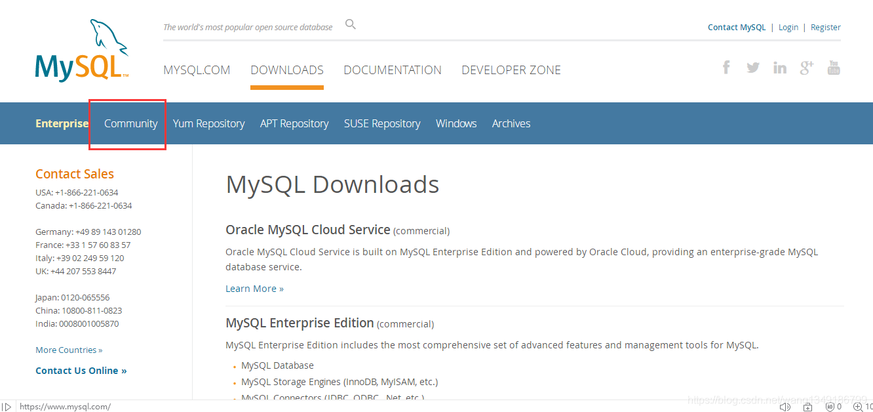Click the MySQL Database bullet item
Viewport: 873px width, 412px height.
(277, 365)
